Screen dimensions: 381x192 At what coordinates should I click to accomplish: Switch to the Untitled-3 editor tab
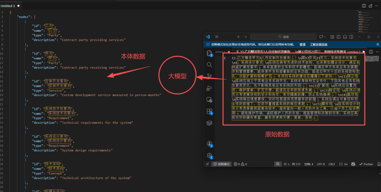(8, 6)
